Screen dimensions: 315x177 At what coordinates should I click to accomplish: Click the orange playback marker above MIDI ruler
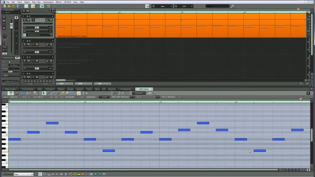301,99
